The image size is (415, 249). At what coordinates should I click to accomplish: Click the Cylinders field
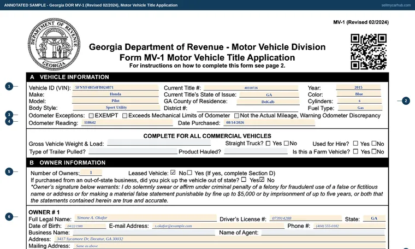(359, 101)
